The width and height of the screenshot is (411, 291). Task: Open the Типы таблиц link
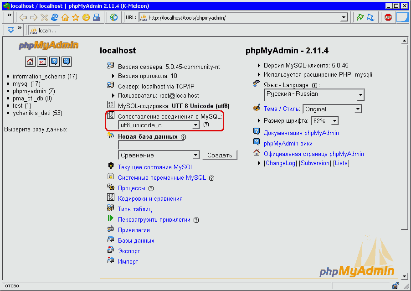coord(135,209)
